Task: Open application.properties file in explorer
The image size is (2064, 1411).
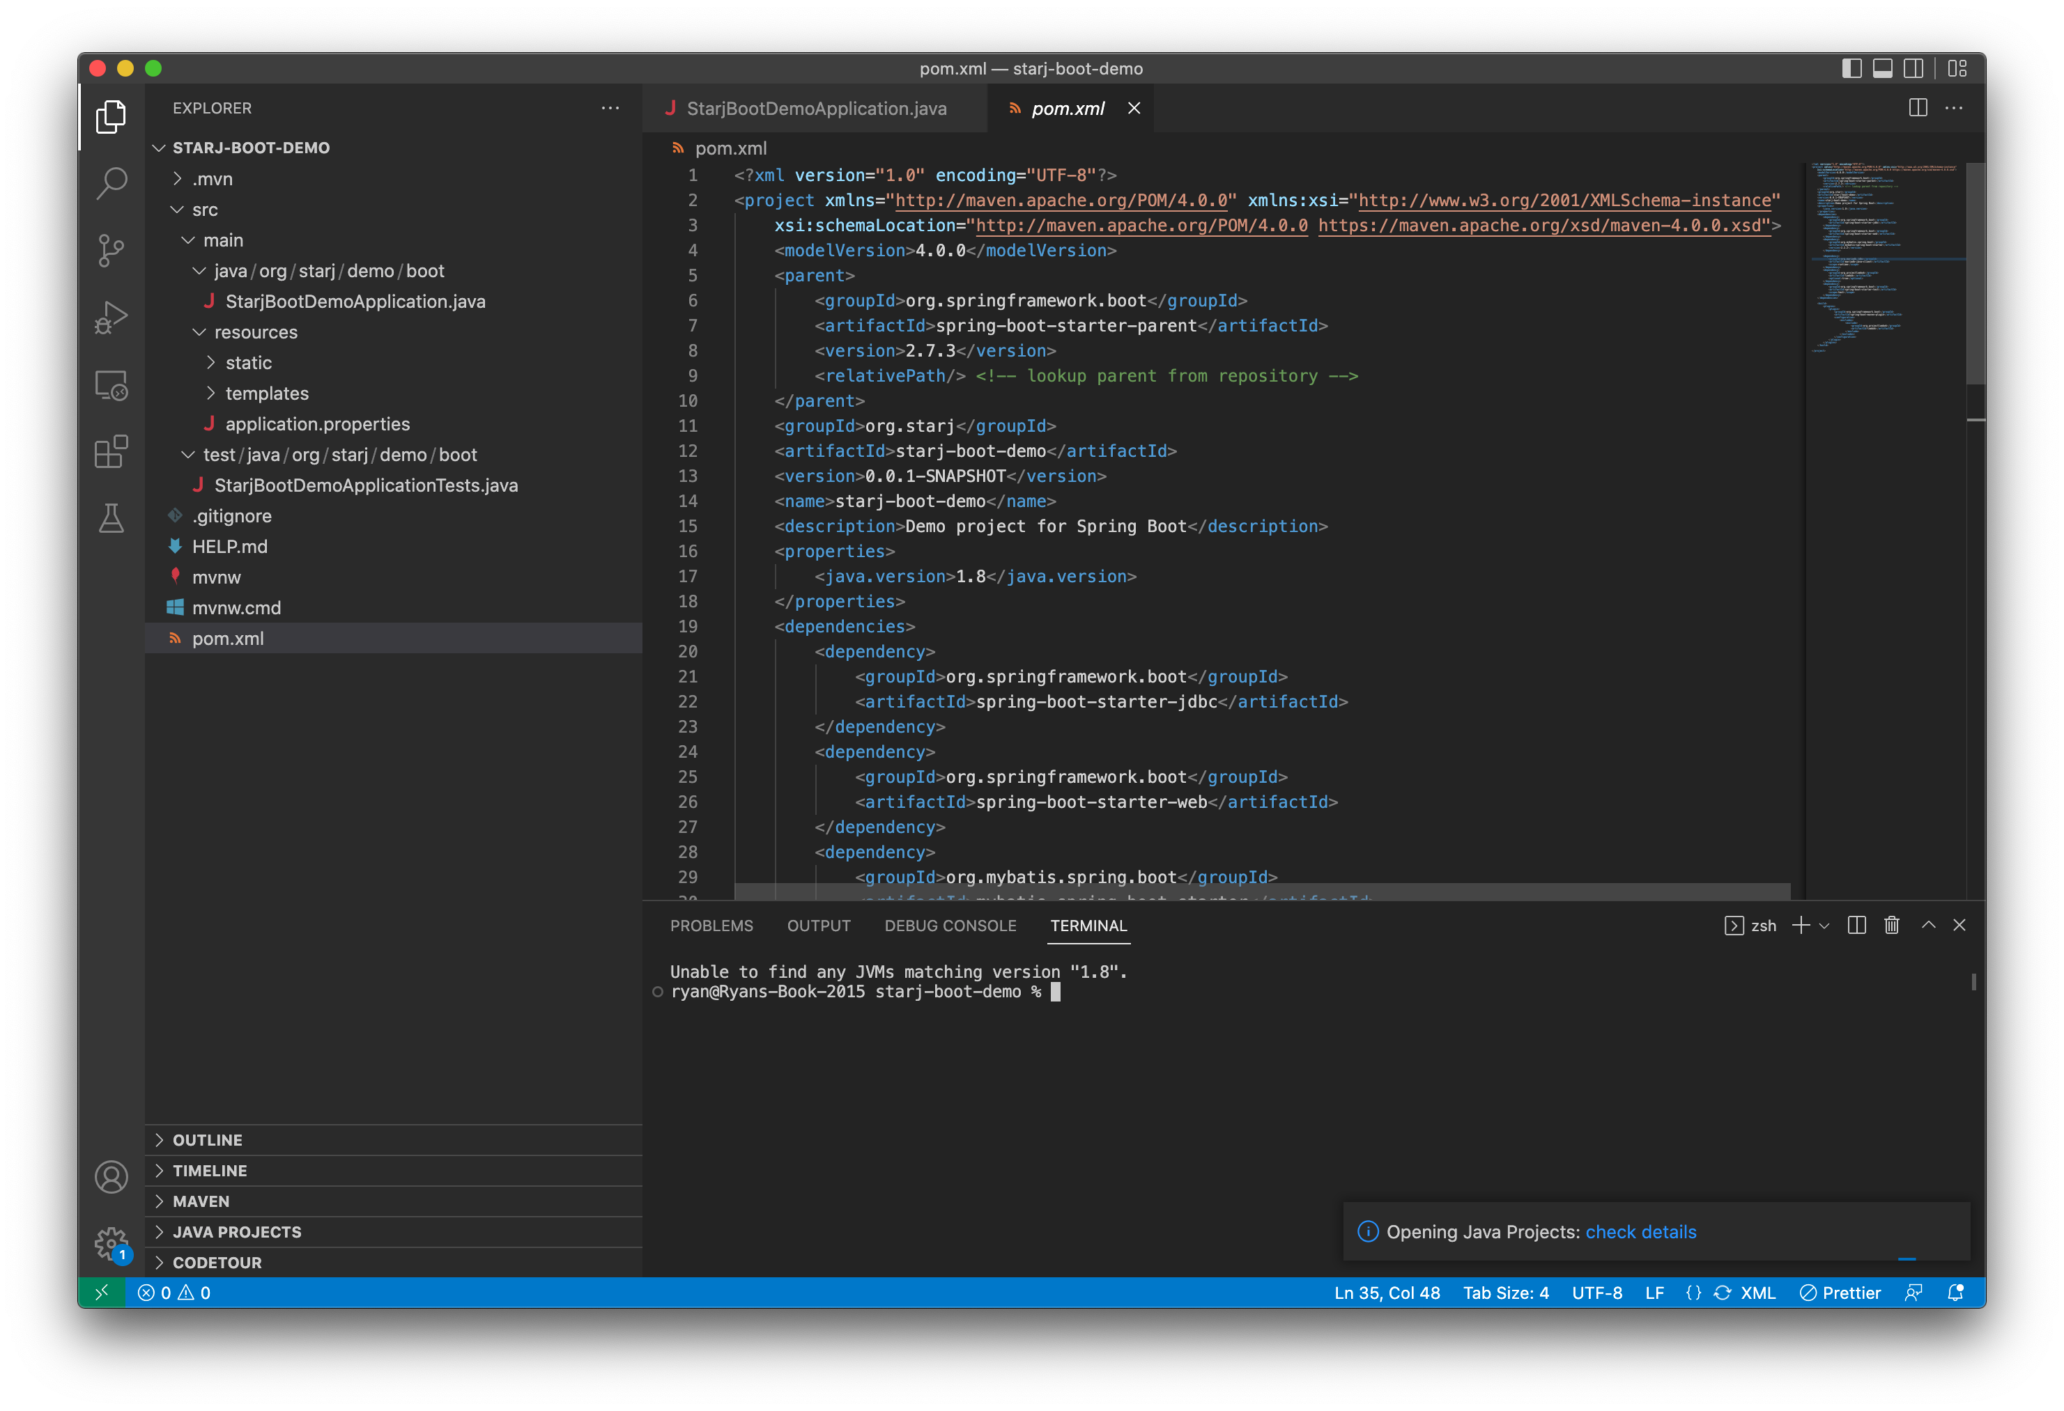Action: (x=317, y=424)
